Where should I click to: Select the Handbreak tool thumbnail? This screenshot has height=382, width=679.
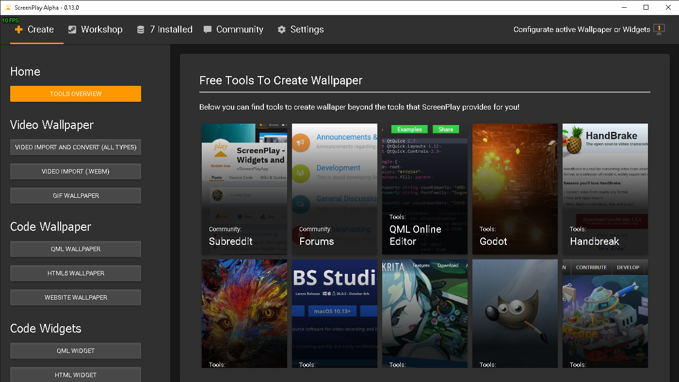[605, 189]
